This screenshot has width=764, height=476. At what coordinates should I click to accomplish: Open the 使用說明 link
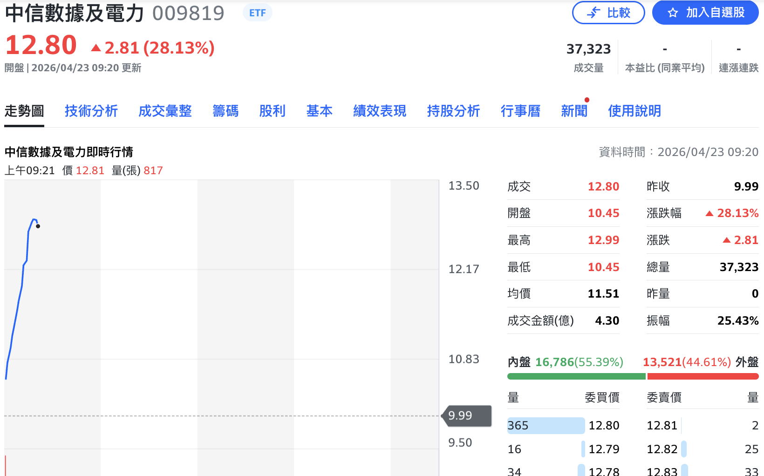(x=634, y=111)
